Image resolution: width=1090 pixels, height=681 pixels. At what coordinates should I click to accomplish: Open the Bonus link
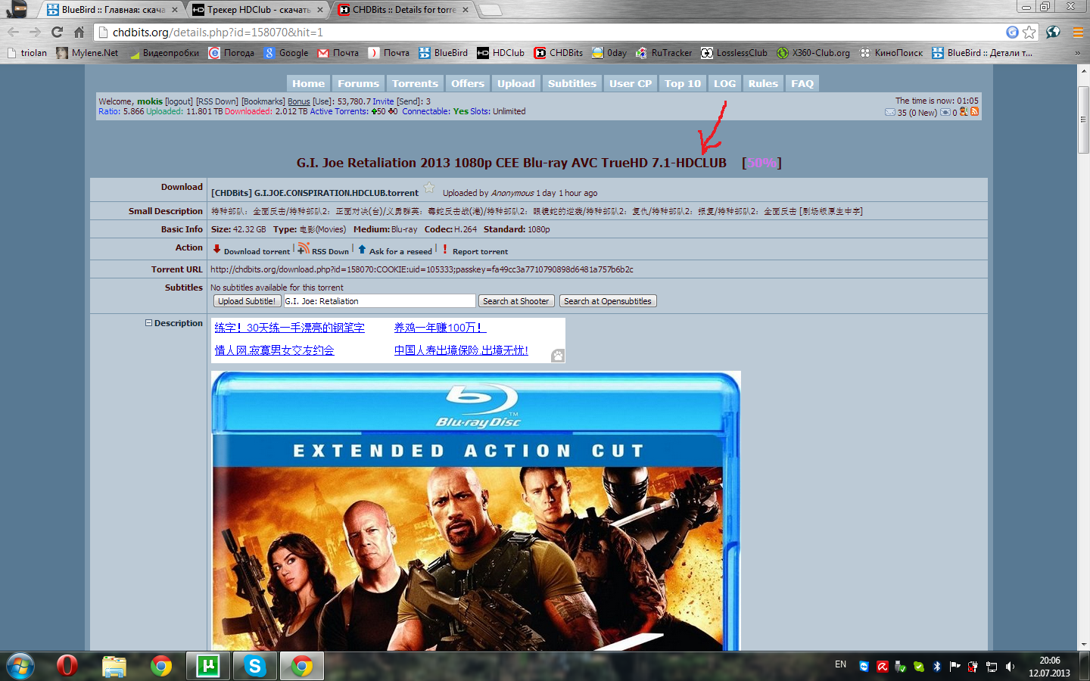point(299,101)
